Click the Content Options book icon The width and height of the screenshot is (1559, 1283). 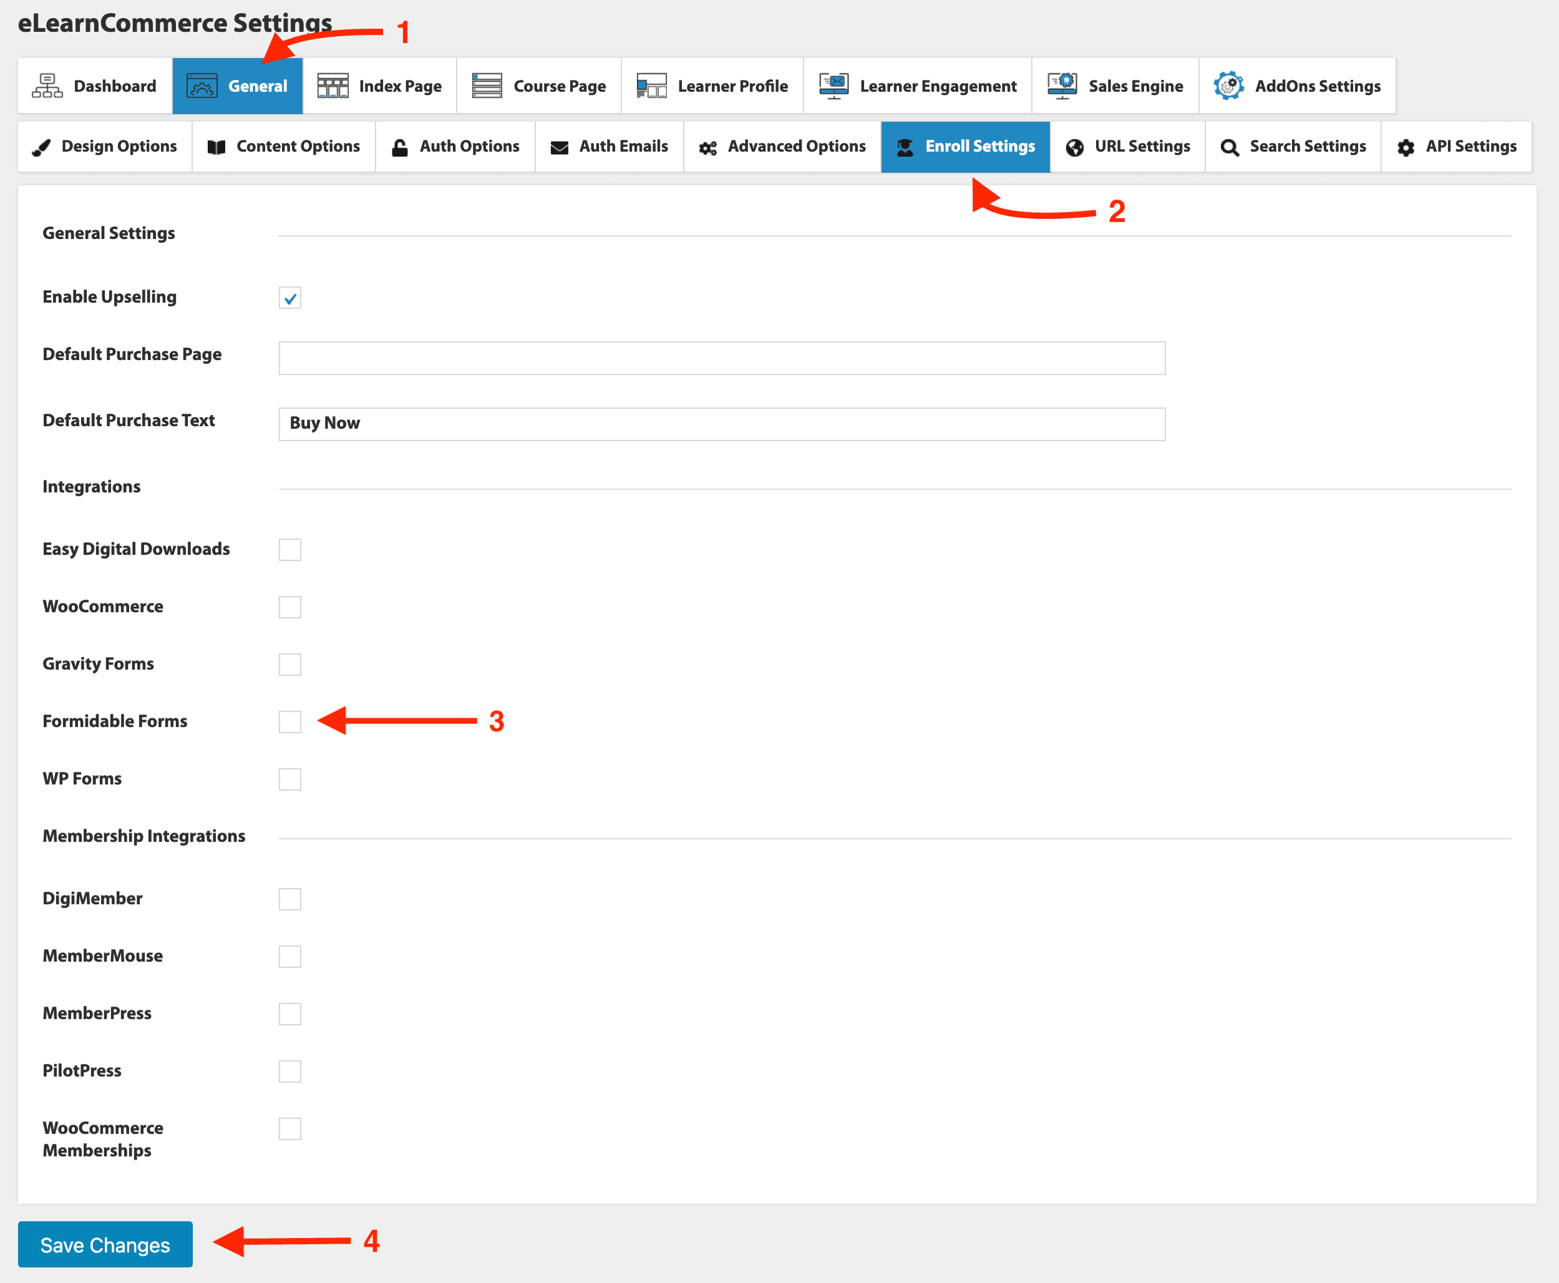tap(216, 147)
